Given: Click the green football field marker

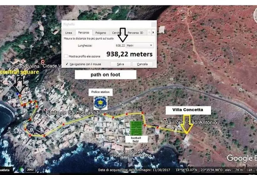Looking at the screenshot, I should [136, 128].
